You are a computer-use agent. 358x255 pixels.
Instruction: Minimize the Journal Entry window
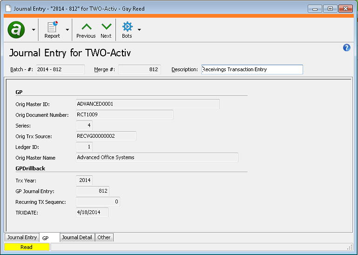315,9
